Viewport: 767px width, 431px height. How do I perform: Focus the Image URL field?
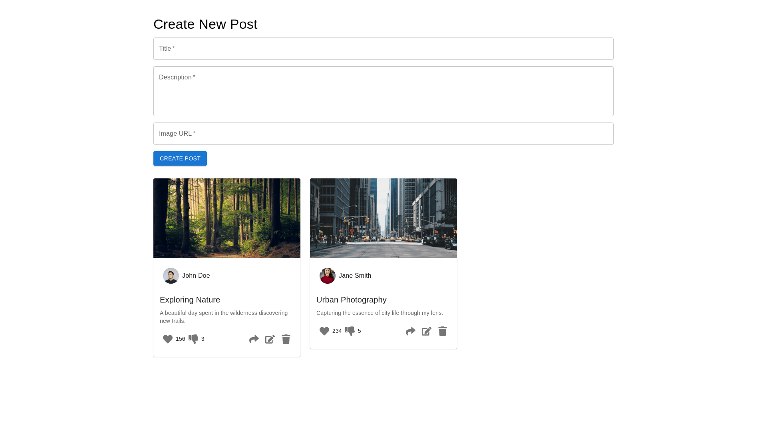pos(383,134)
